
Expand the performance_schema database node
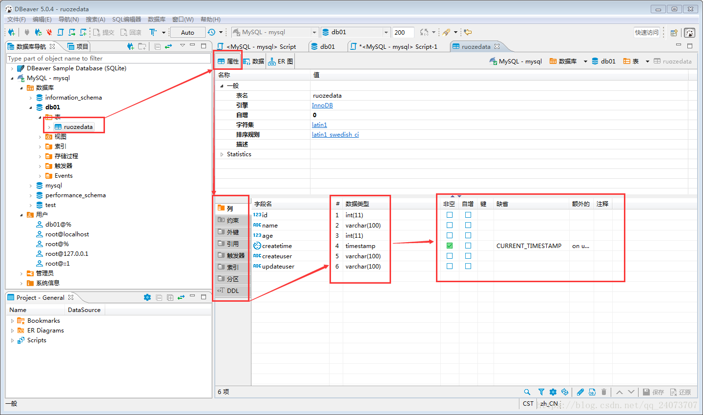(x=31, y=195)
